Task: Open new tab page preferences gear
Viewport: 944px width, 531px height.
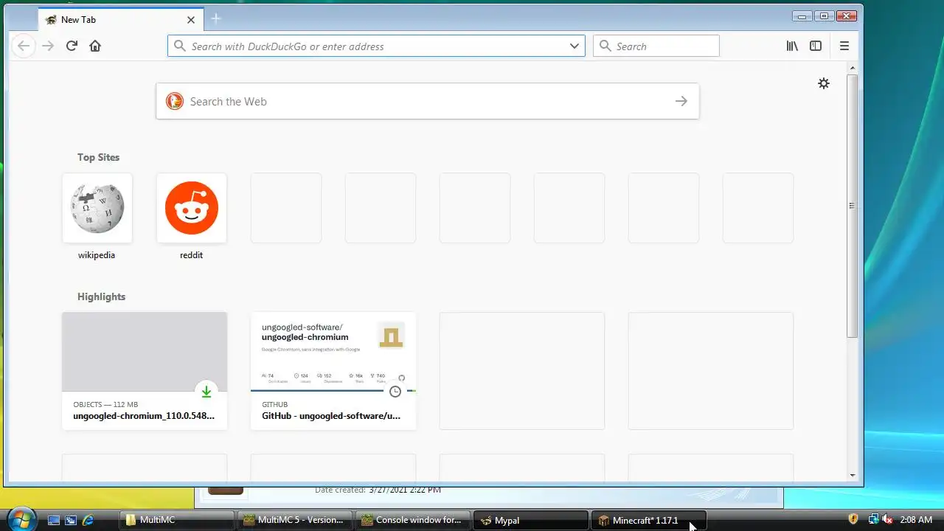Action: [824, 83]
